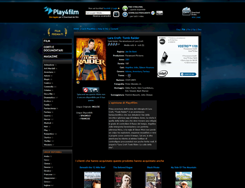Open the FILM menu section
Screen dimensions: 245x188
(x=57, y=41)
